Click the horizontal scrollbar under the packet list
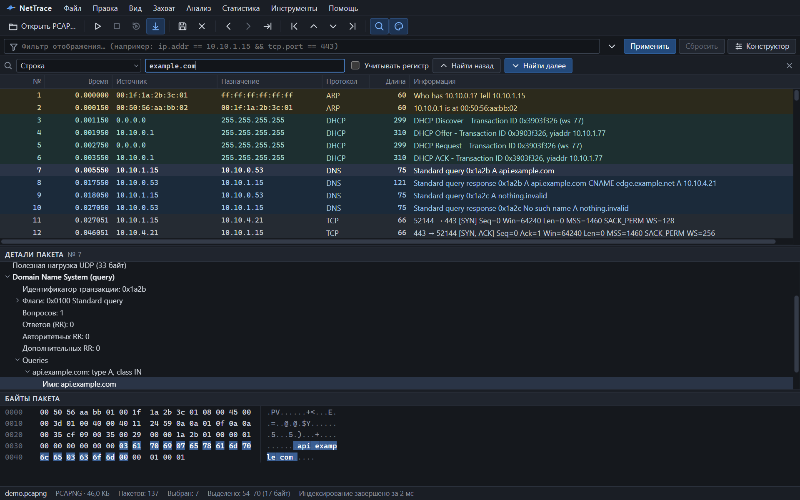 tap(388, 242)
